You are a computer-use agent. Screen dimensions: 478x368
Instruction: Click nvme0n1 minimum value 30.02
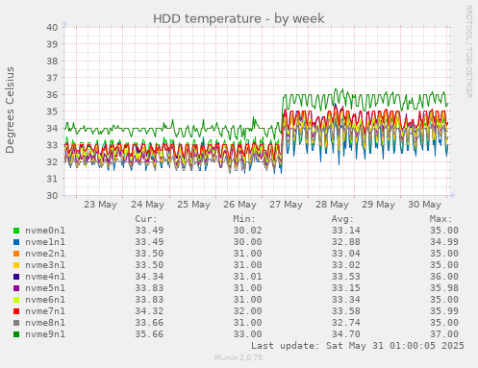point(247,231)
